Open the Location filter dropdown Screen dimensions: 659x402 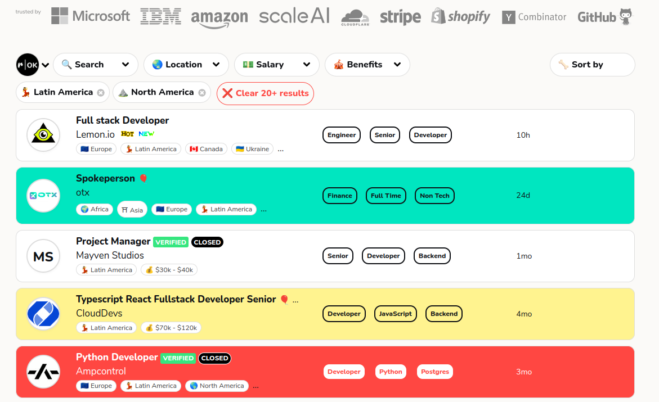(186, 65)
